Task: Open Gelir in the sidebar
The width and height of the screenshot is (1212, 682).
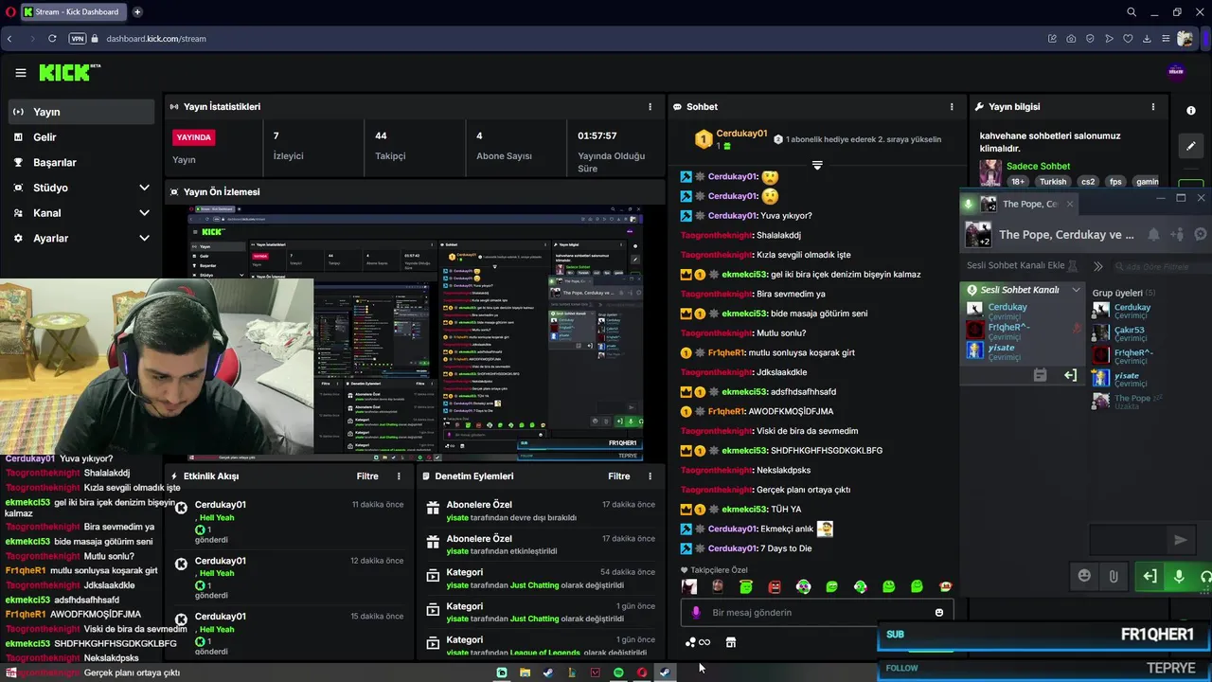Action: [x=80, y=137]
